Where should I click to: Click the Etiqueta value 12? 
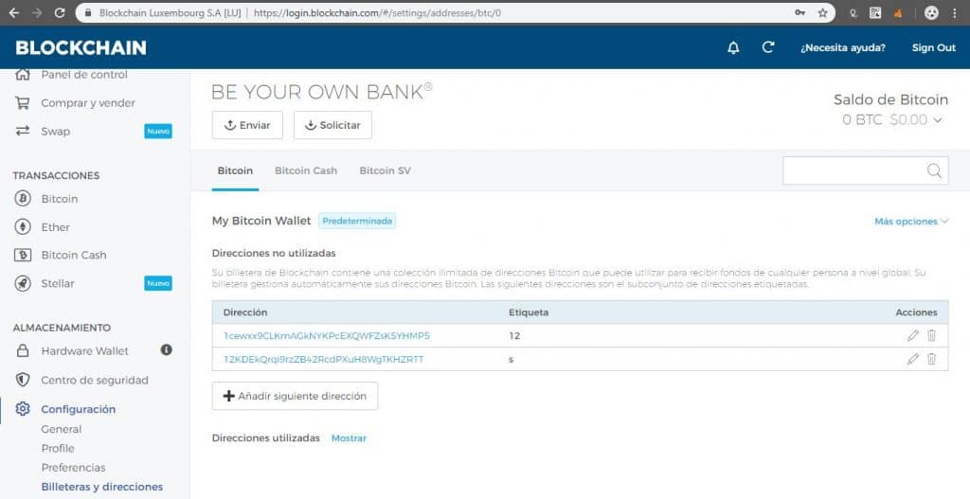coord(514,336)
